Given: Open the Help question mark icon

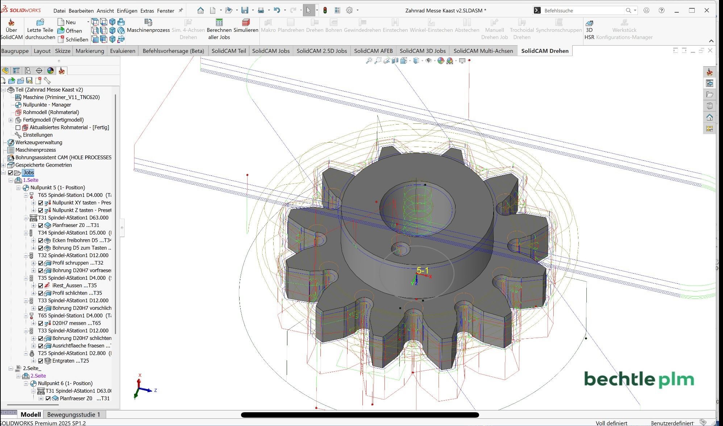Looking at the screenshot, I should coord(662,10).
